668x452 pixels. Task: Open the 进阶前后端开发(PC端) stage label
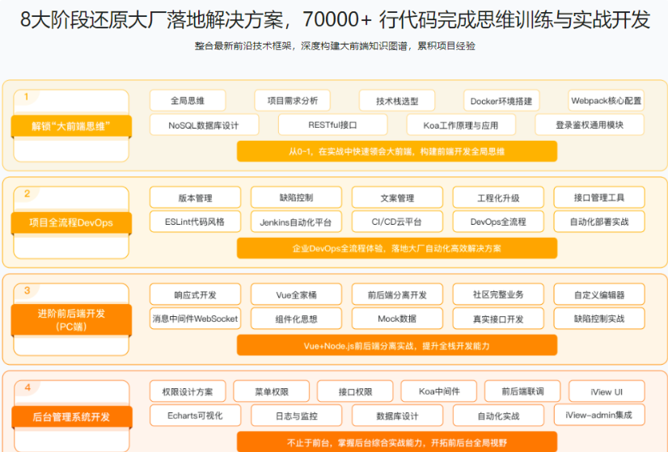(x=71, y=319)
